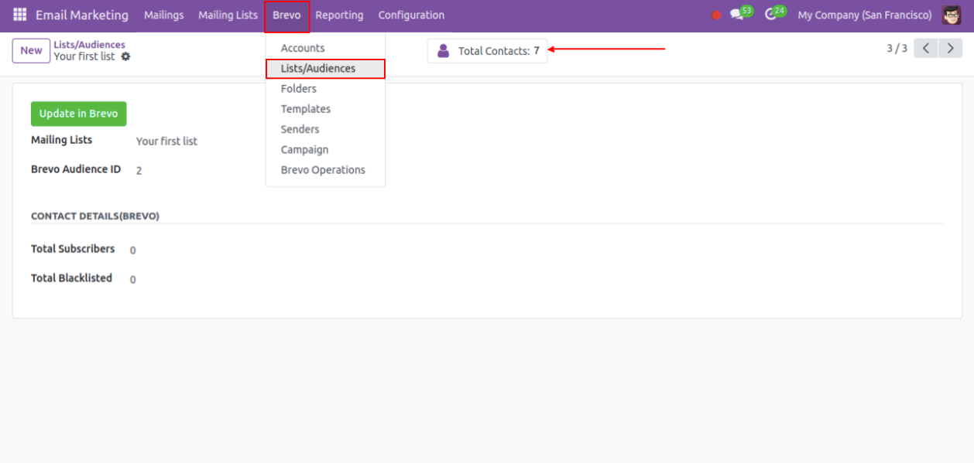Click the Update in Brevo button
This screenshot has width=974, height=463.
78,114
